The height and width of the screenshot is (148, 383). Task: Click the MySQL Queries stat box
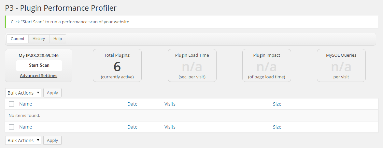click(x=341, y=65)
